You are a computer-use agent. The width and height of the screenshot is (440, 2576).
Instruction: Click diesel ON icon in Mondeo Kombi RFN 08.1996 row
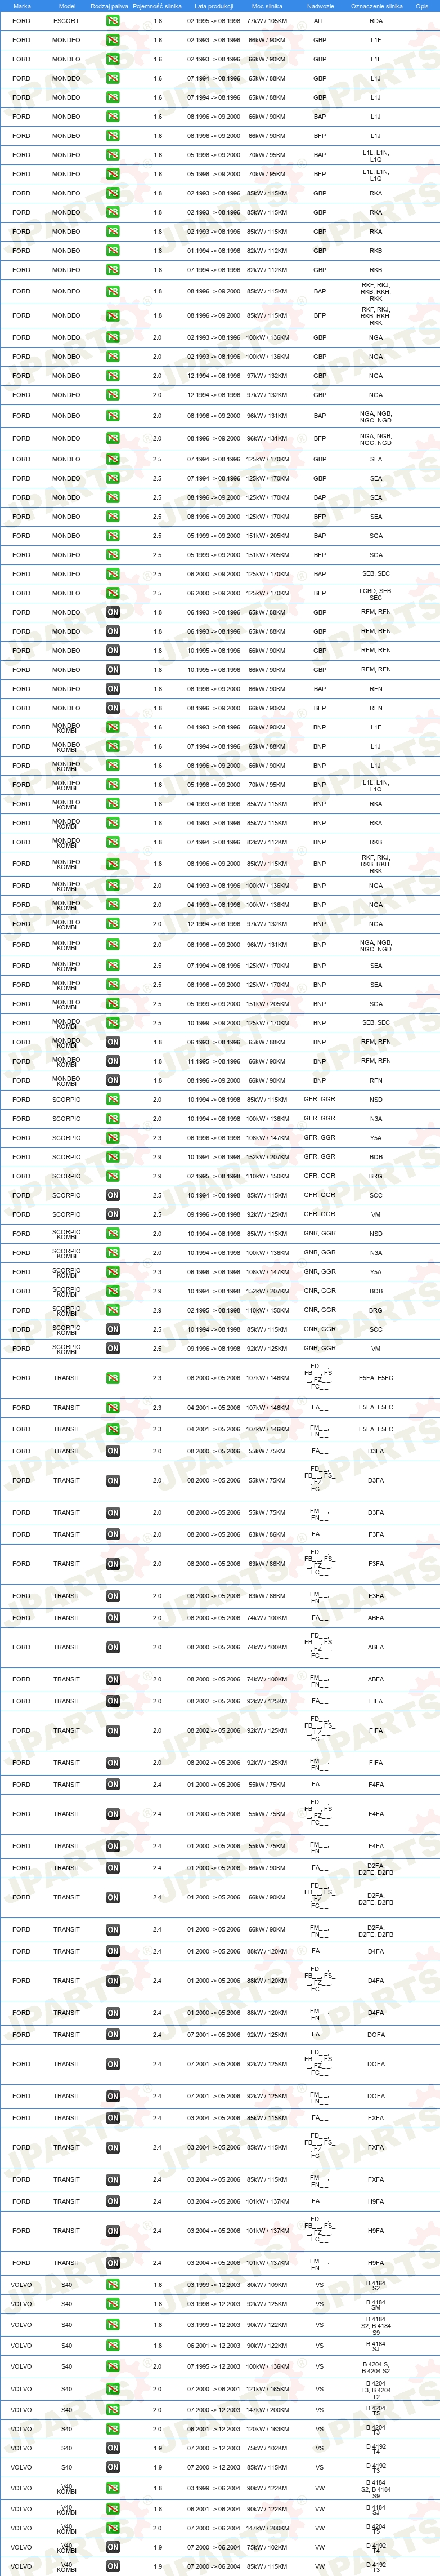click(x=113, y=1080)
